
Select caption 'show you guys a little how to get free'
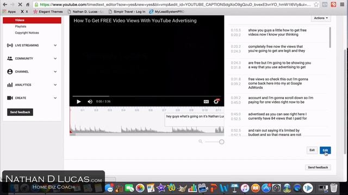(x=277, y=32)
